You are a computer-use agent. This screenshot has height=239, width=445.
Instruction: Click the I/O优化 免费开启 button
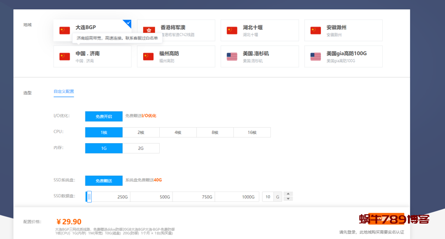(x=104, y=116)
